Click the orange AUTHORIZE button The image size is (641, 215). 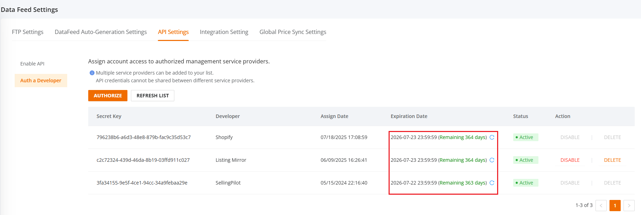click(x=108, y=96)
